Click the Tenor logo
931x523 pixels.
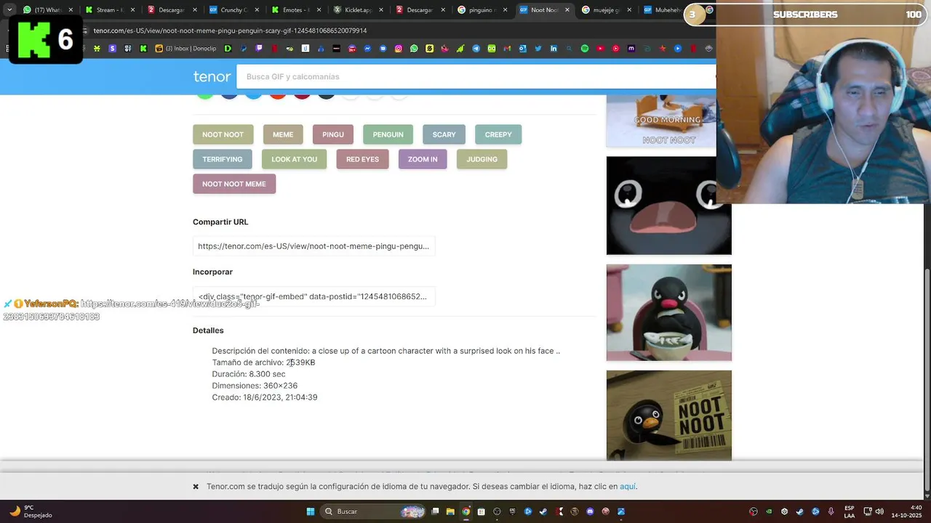coord(212,76)
